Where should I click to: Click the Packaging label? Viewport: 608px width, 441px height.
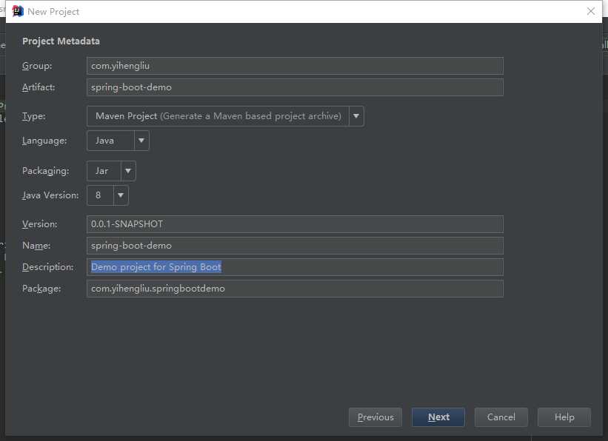(x=46, y=171)
